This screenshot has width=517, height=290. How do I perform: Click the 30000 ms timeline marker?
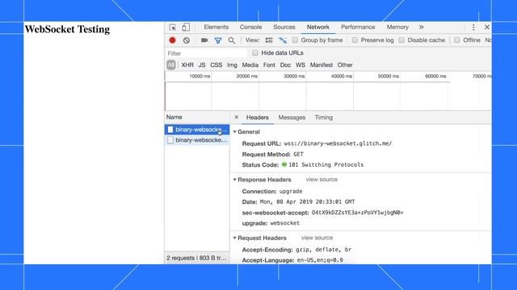[x=294, y=77]
